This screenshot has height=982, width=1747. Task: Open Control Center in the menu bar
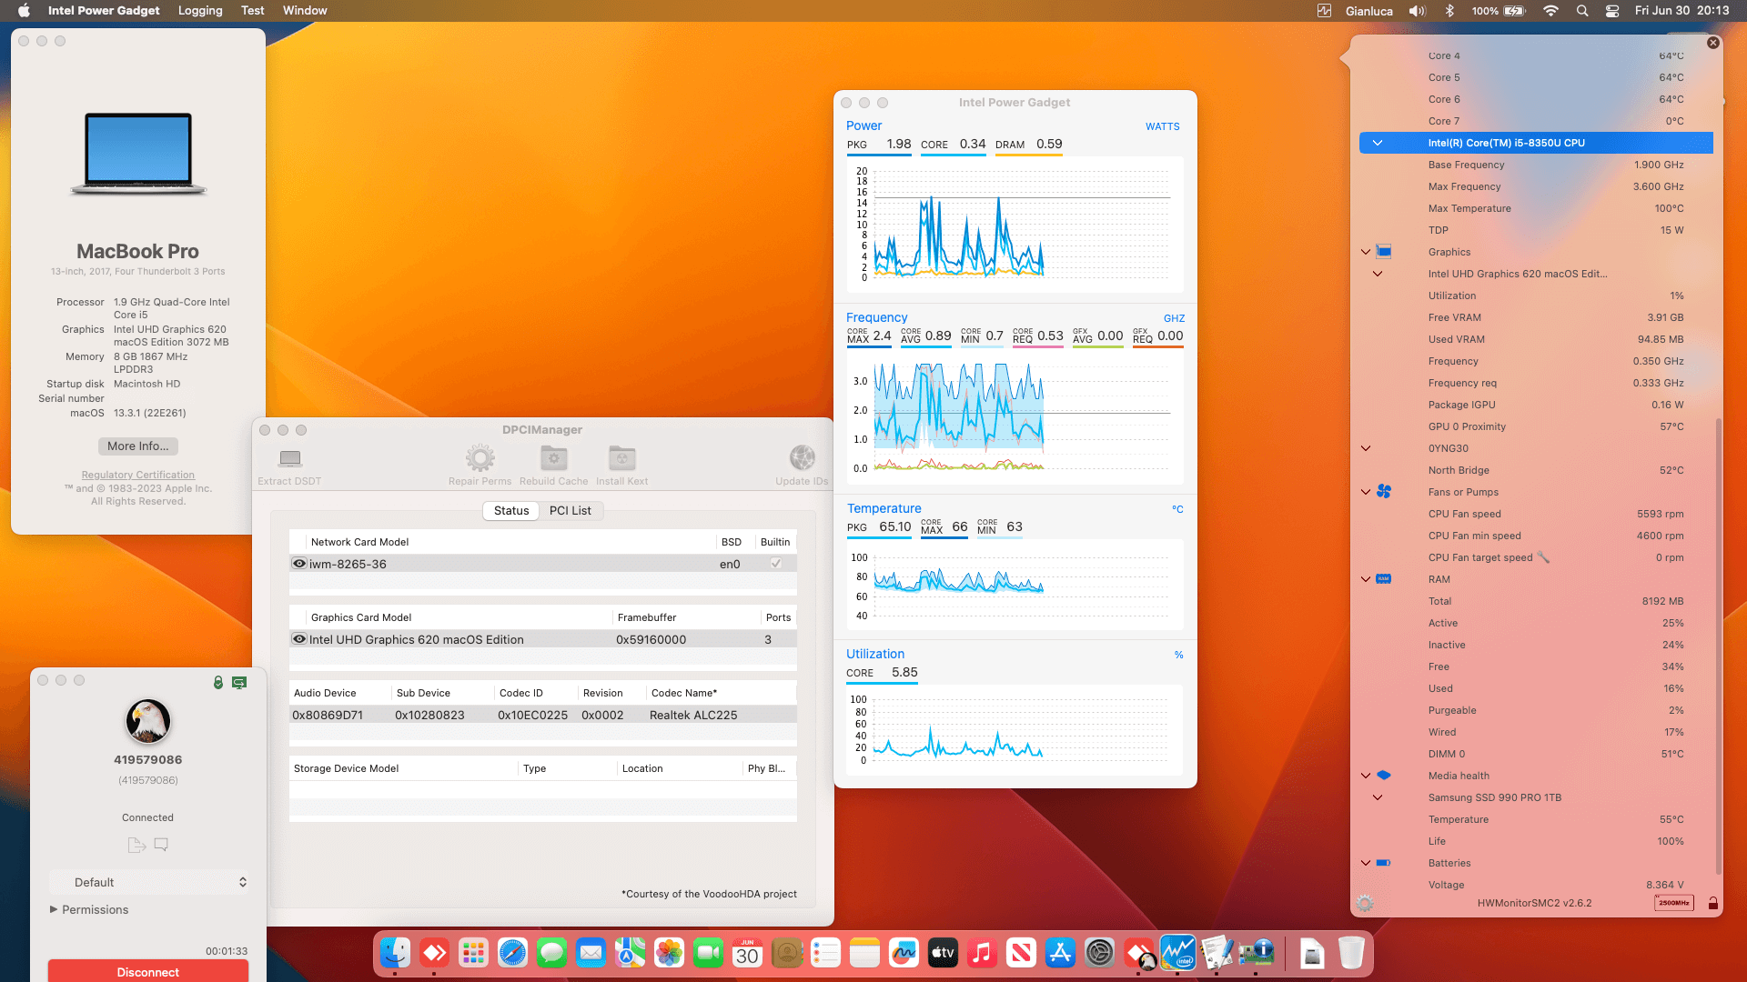coord(1612,11)
